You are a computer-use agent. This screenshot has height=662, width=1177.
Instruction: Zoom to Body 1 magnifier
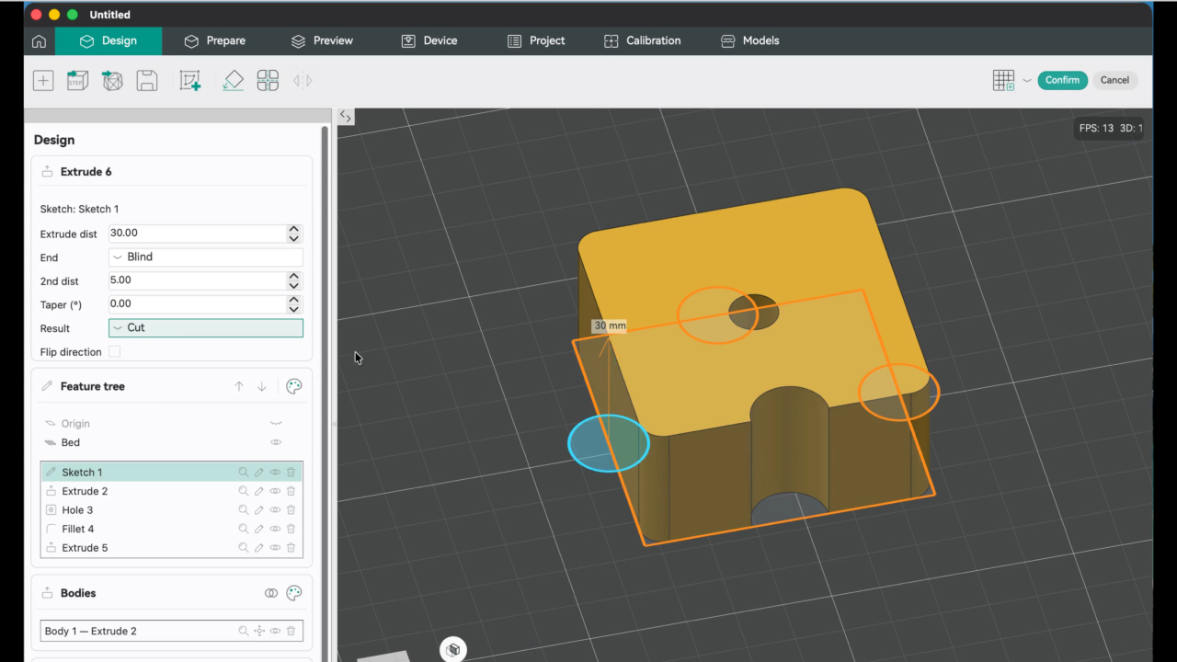[244, 632]
